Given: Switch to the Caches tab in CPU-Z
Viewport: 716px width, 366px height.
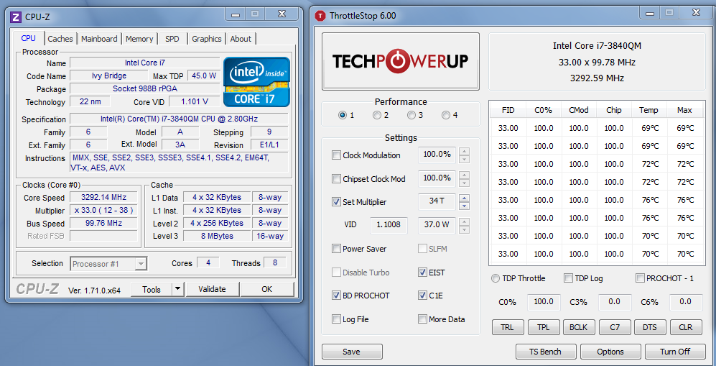Looking at the screenshot, I should (x=60, y=39).
